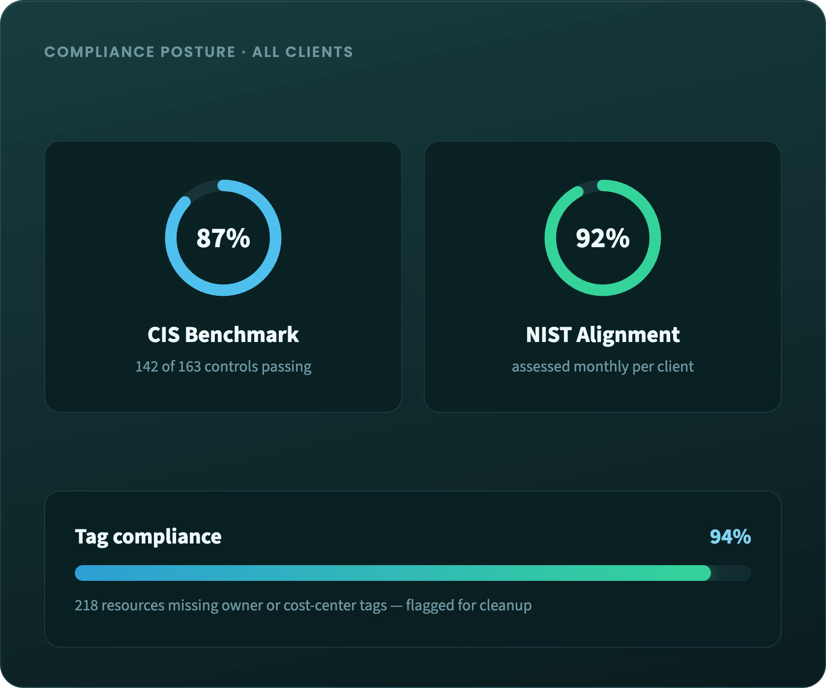The width and height of the screenshot is (826, 688).
Task: Click the text 142 of 163 controls passing
Action: click(223, 367)
